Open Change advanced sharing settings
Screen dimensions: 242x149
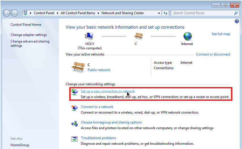tap(30, 43)
